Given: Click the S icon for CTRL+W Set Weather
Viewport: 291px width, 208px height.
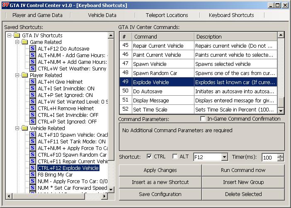Looking at the screenshot, I should tap(33, 69).
